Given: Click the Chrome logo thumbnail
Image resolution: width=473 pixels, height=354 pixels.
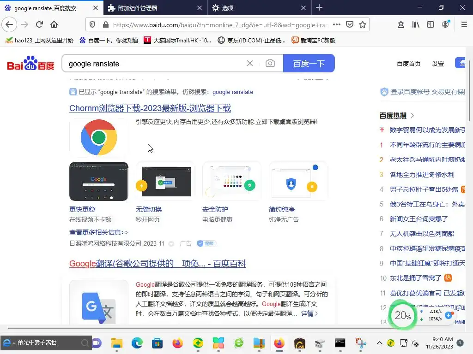Looking at the screenshot, I should click(99, 137).
